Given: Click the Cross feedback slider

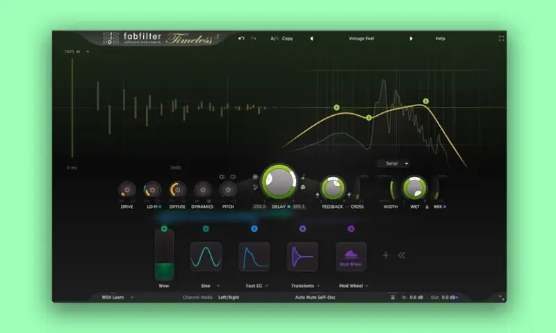Looking at the screenshot, I should point(357,188).
